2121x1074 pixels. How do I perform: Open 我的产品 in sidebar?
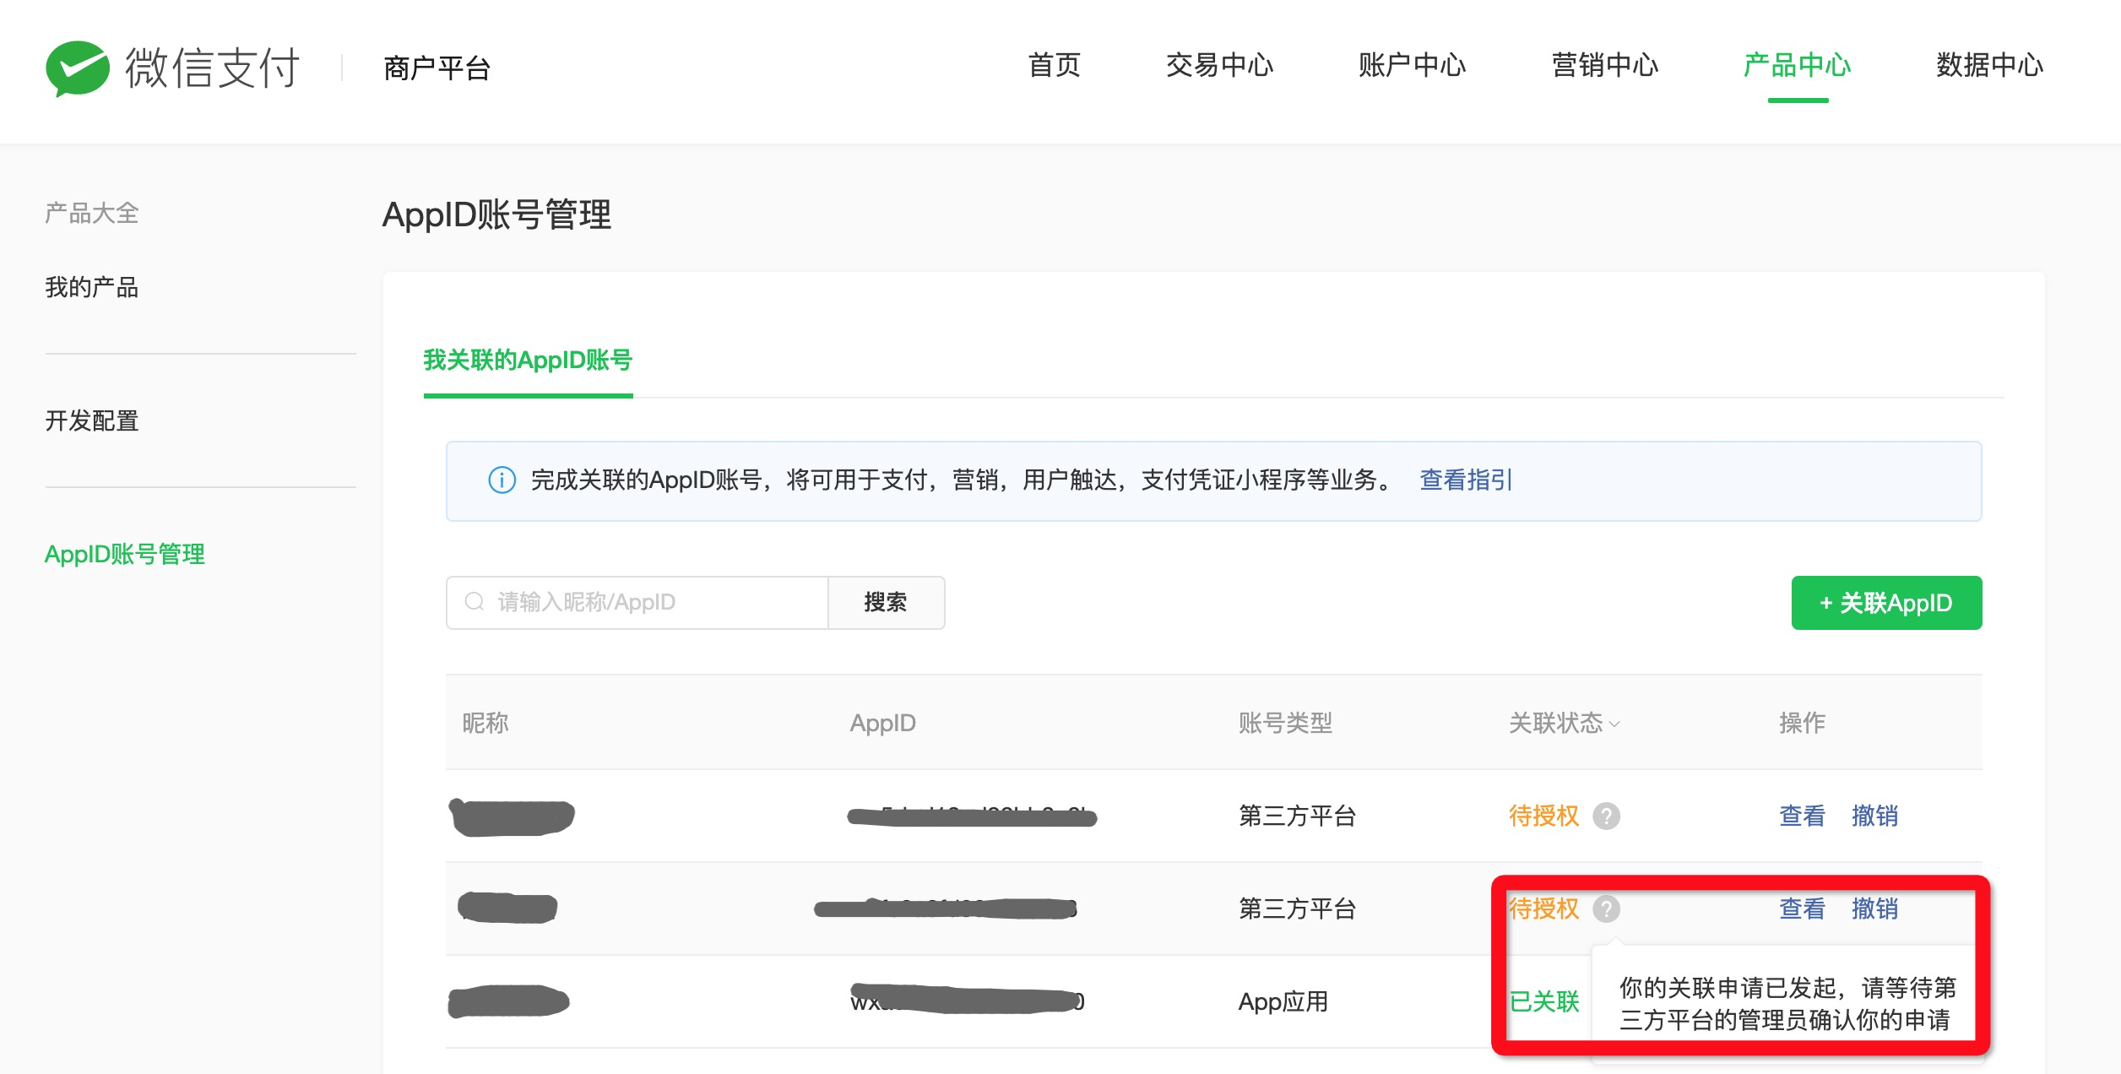[92, 288]
